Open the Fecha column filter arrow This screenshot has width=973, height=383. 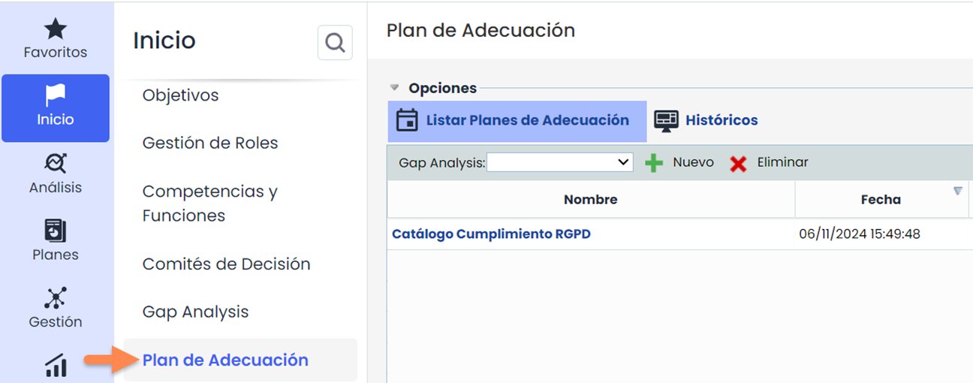[957, 191]
